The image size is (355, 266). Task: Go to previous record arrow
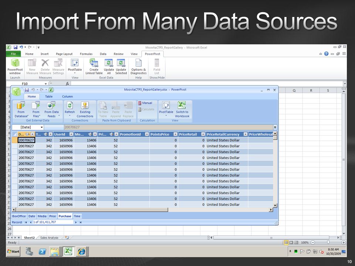[31, 222]
